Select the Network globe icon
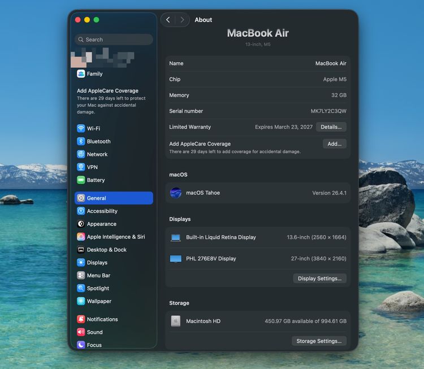 (x=81, y=154)
